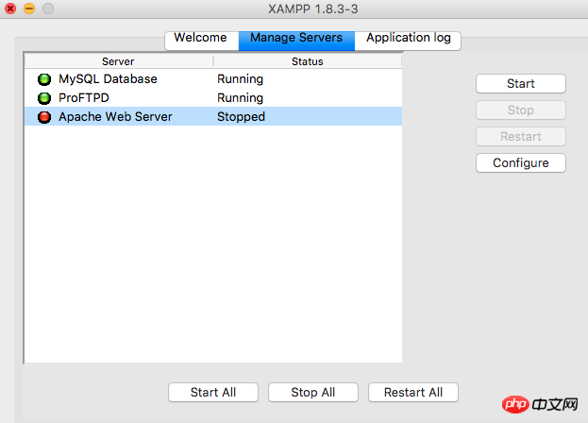Select the ProFTPD server row

(213, 98)
